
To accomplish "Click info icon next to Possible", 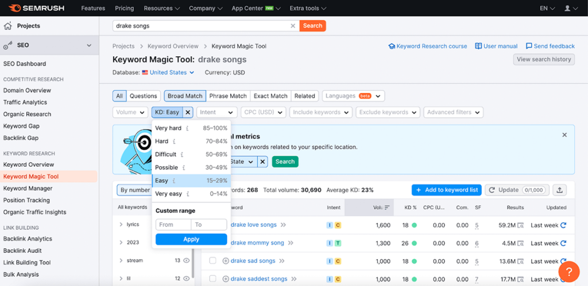I will click(x=183, y=168).
